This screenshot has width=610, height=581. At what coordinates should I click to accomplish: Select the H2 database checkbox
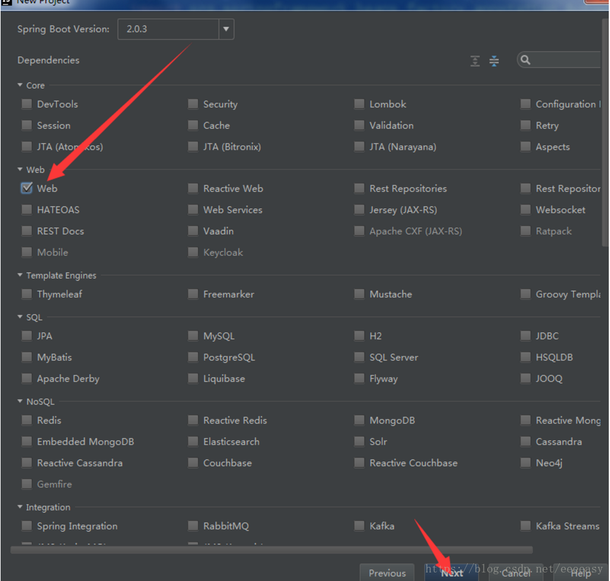point(359,336)
